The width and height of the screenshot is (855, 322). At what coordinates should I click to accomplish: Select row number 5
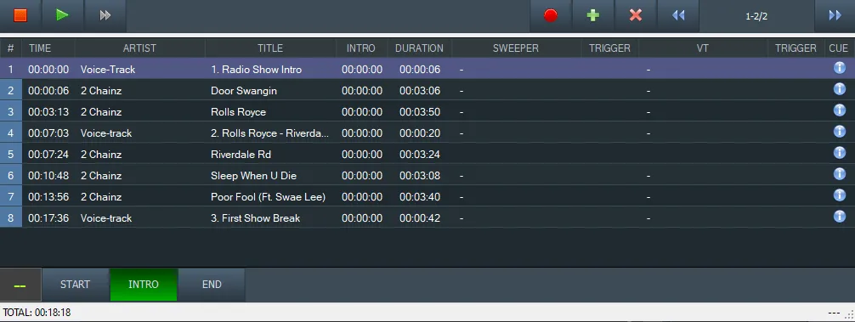click(10, 154)
